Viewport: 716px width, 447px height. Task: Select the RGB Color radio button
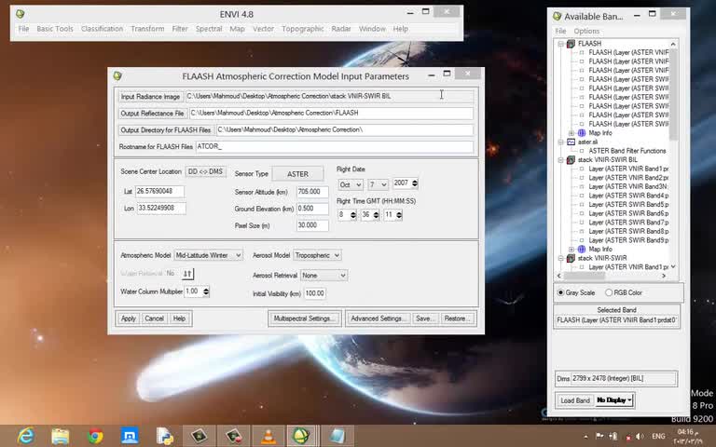click(609, 292)
